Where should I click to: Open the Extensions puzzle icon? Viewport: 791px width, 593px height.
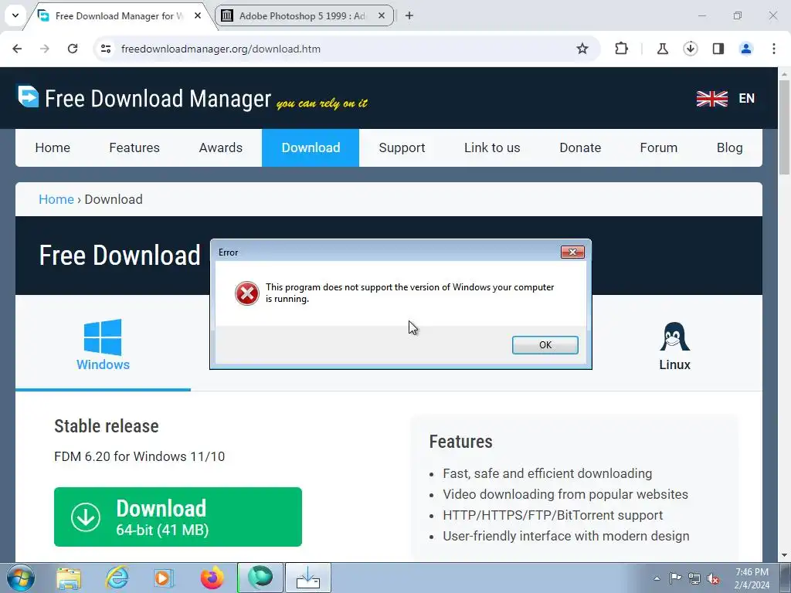[622, 49]
